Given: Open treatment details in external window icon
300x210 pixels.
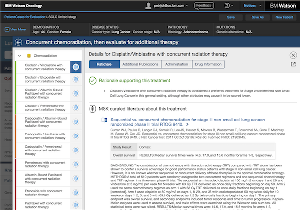Looking at the screenshot, I should click(293, 64).
